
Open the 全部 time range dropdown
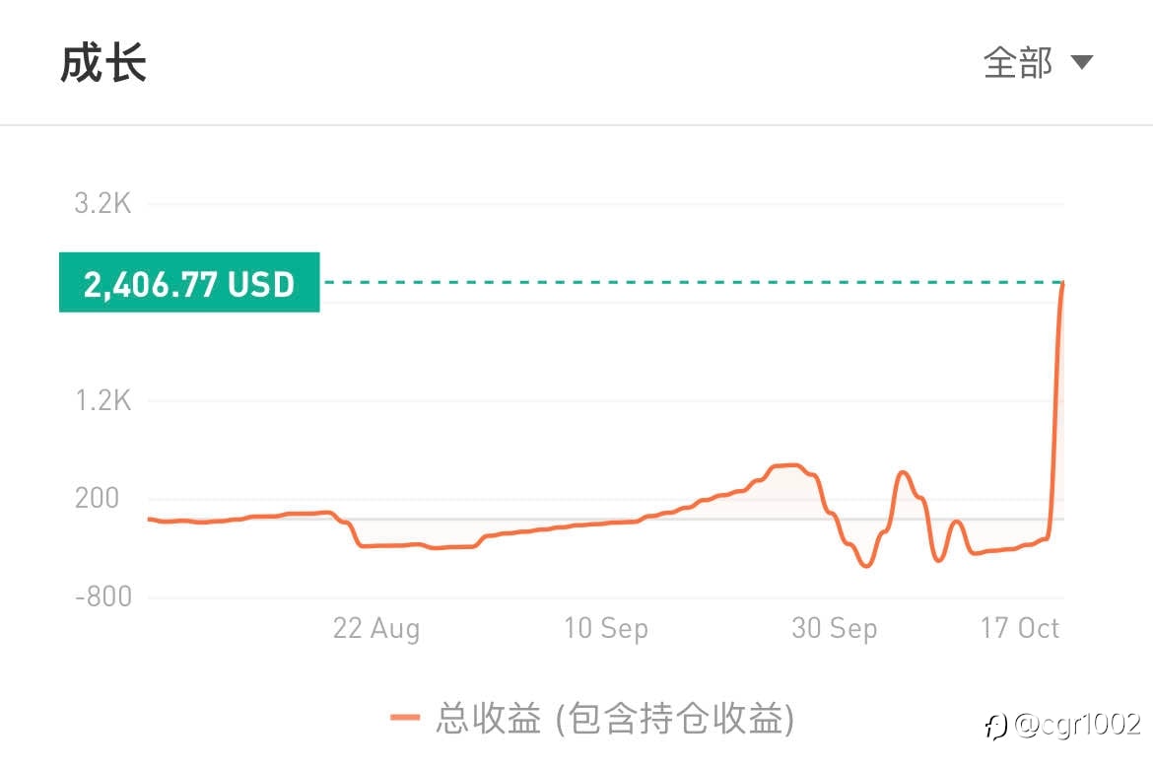(1019, 63)
